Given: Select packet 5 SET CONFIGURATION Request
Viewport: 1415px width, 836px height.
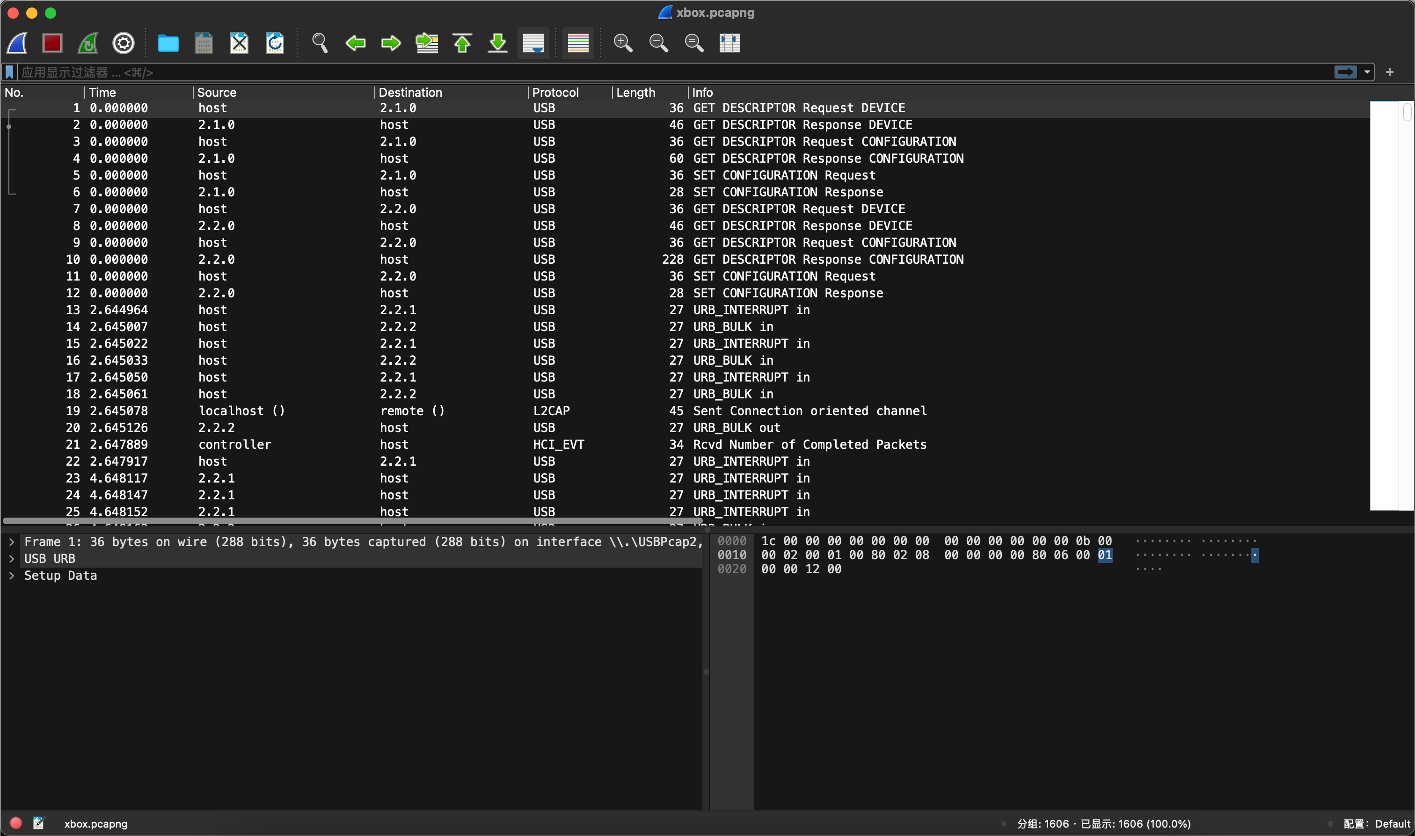Looking at the screenshot, I should (x=686, y=175).
